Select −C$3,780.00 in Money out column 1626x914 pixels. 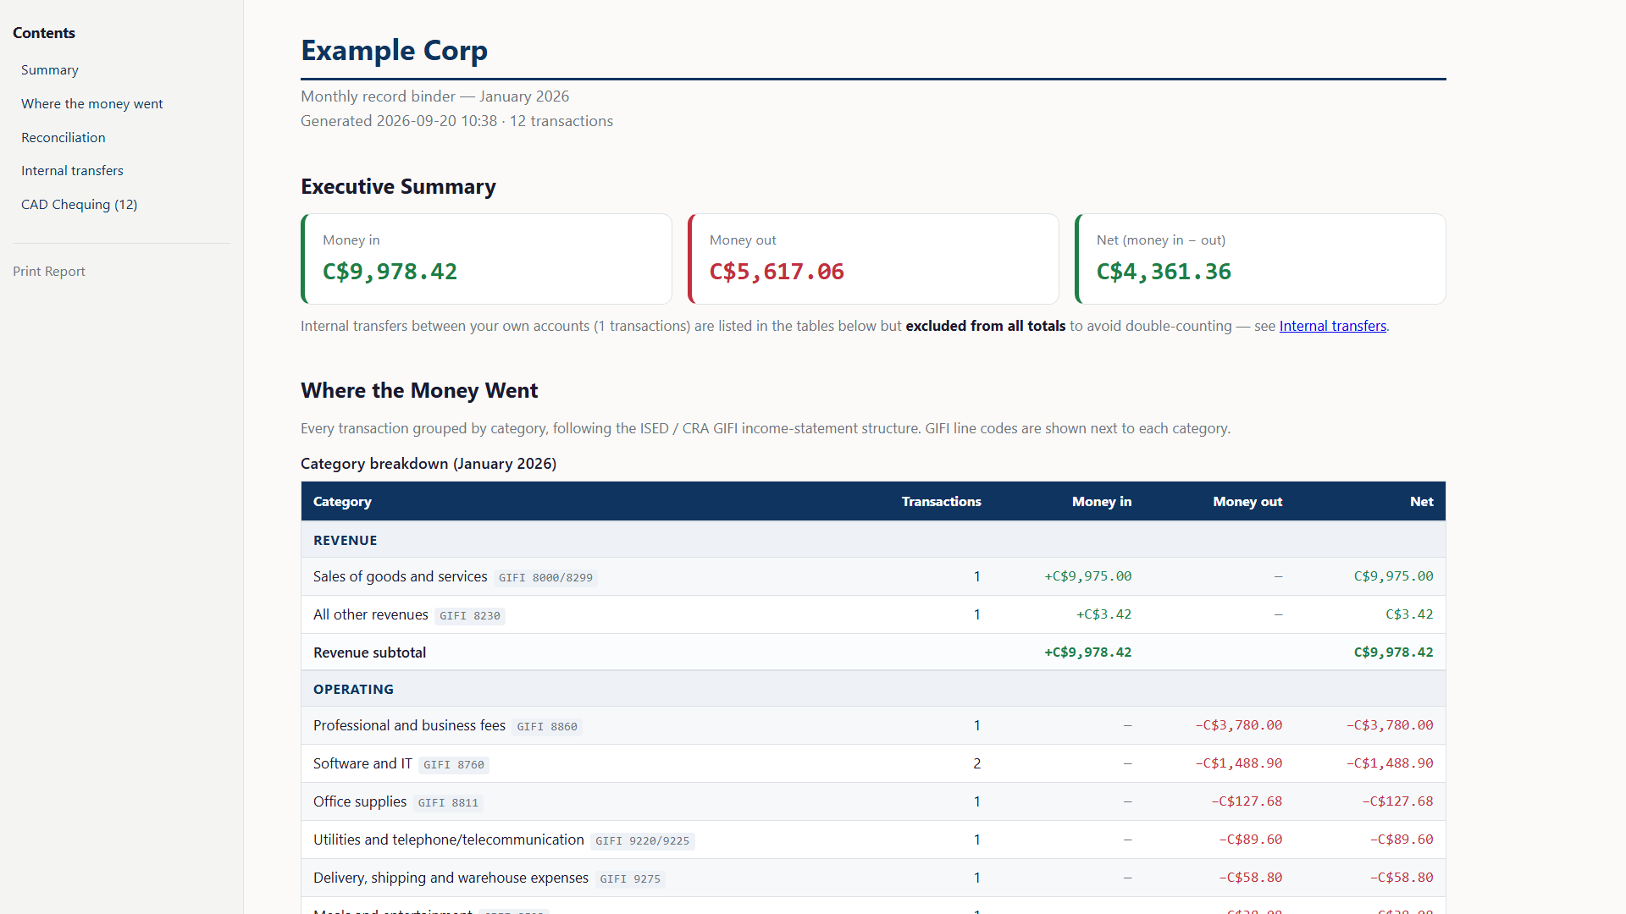click(1239, 725)
